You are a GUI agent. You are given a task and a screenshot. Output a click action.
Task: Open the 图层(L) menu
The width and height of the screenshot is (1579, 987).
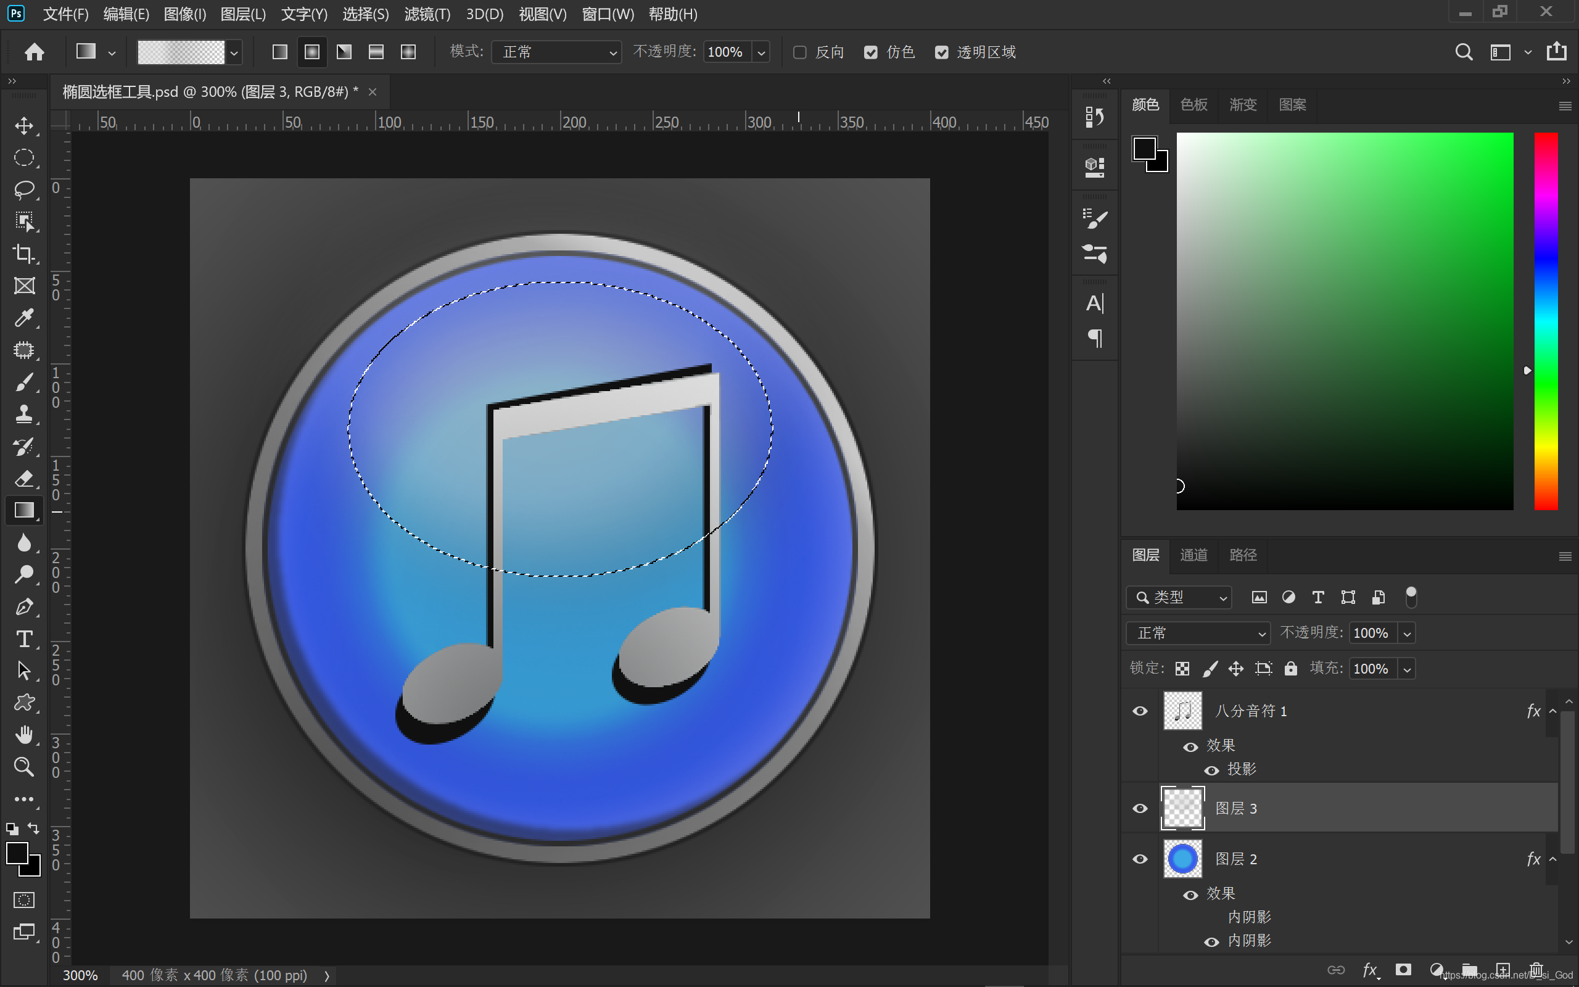[x=243, y=14]
